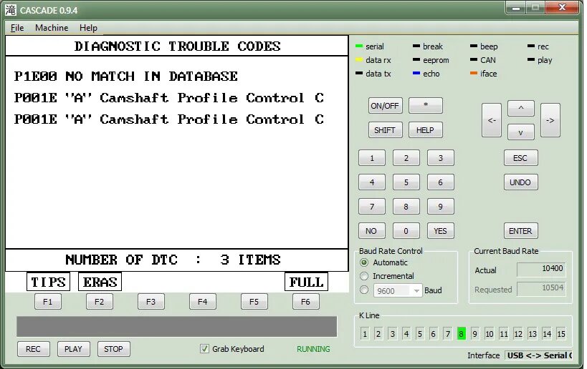Viewport: 587px width, 369px height.
Task: Select K Line 7
Action: (x=447, y=334)
